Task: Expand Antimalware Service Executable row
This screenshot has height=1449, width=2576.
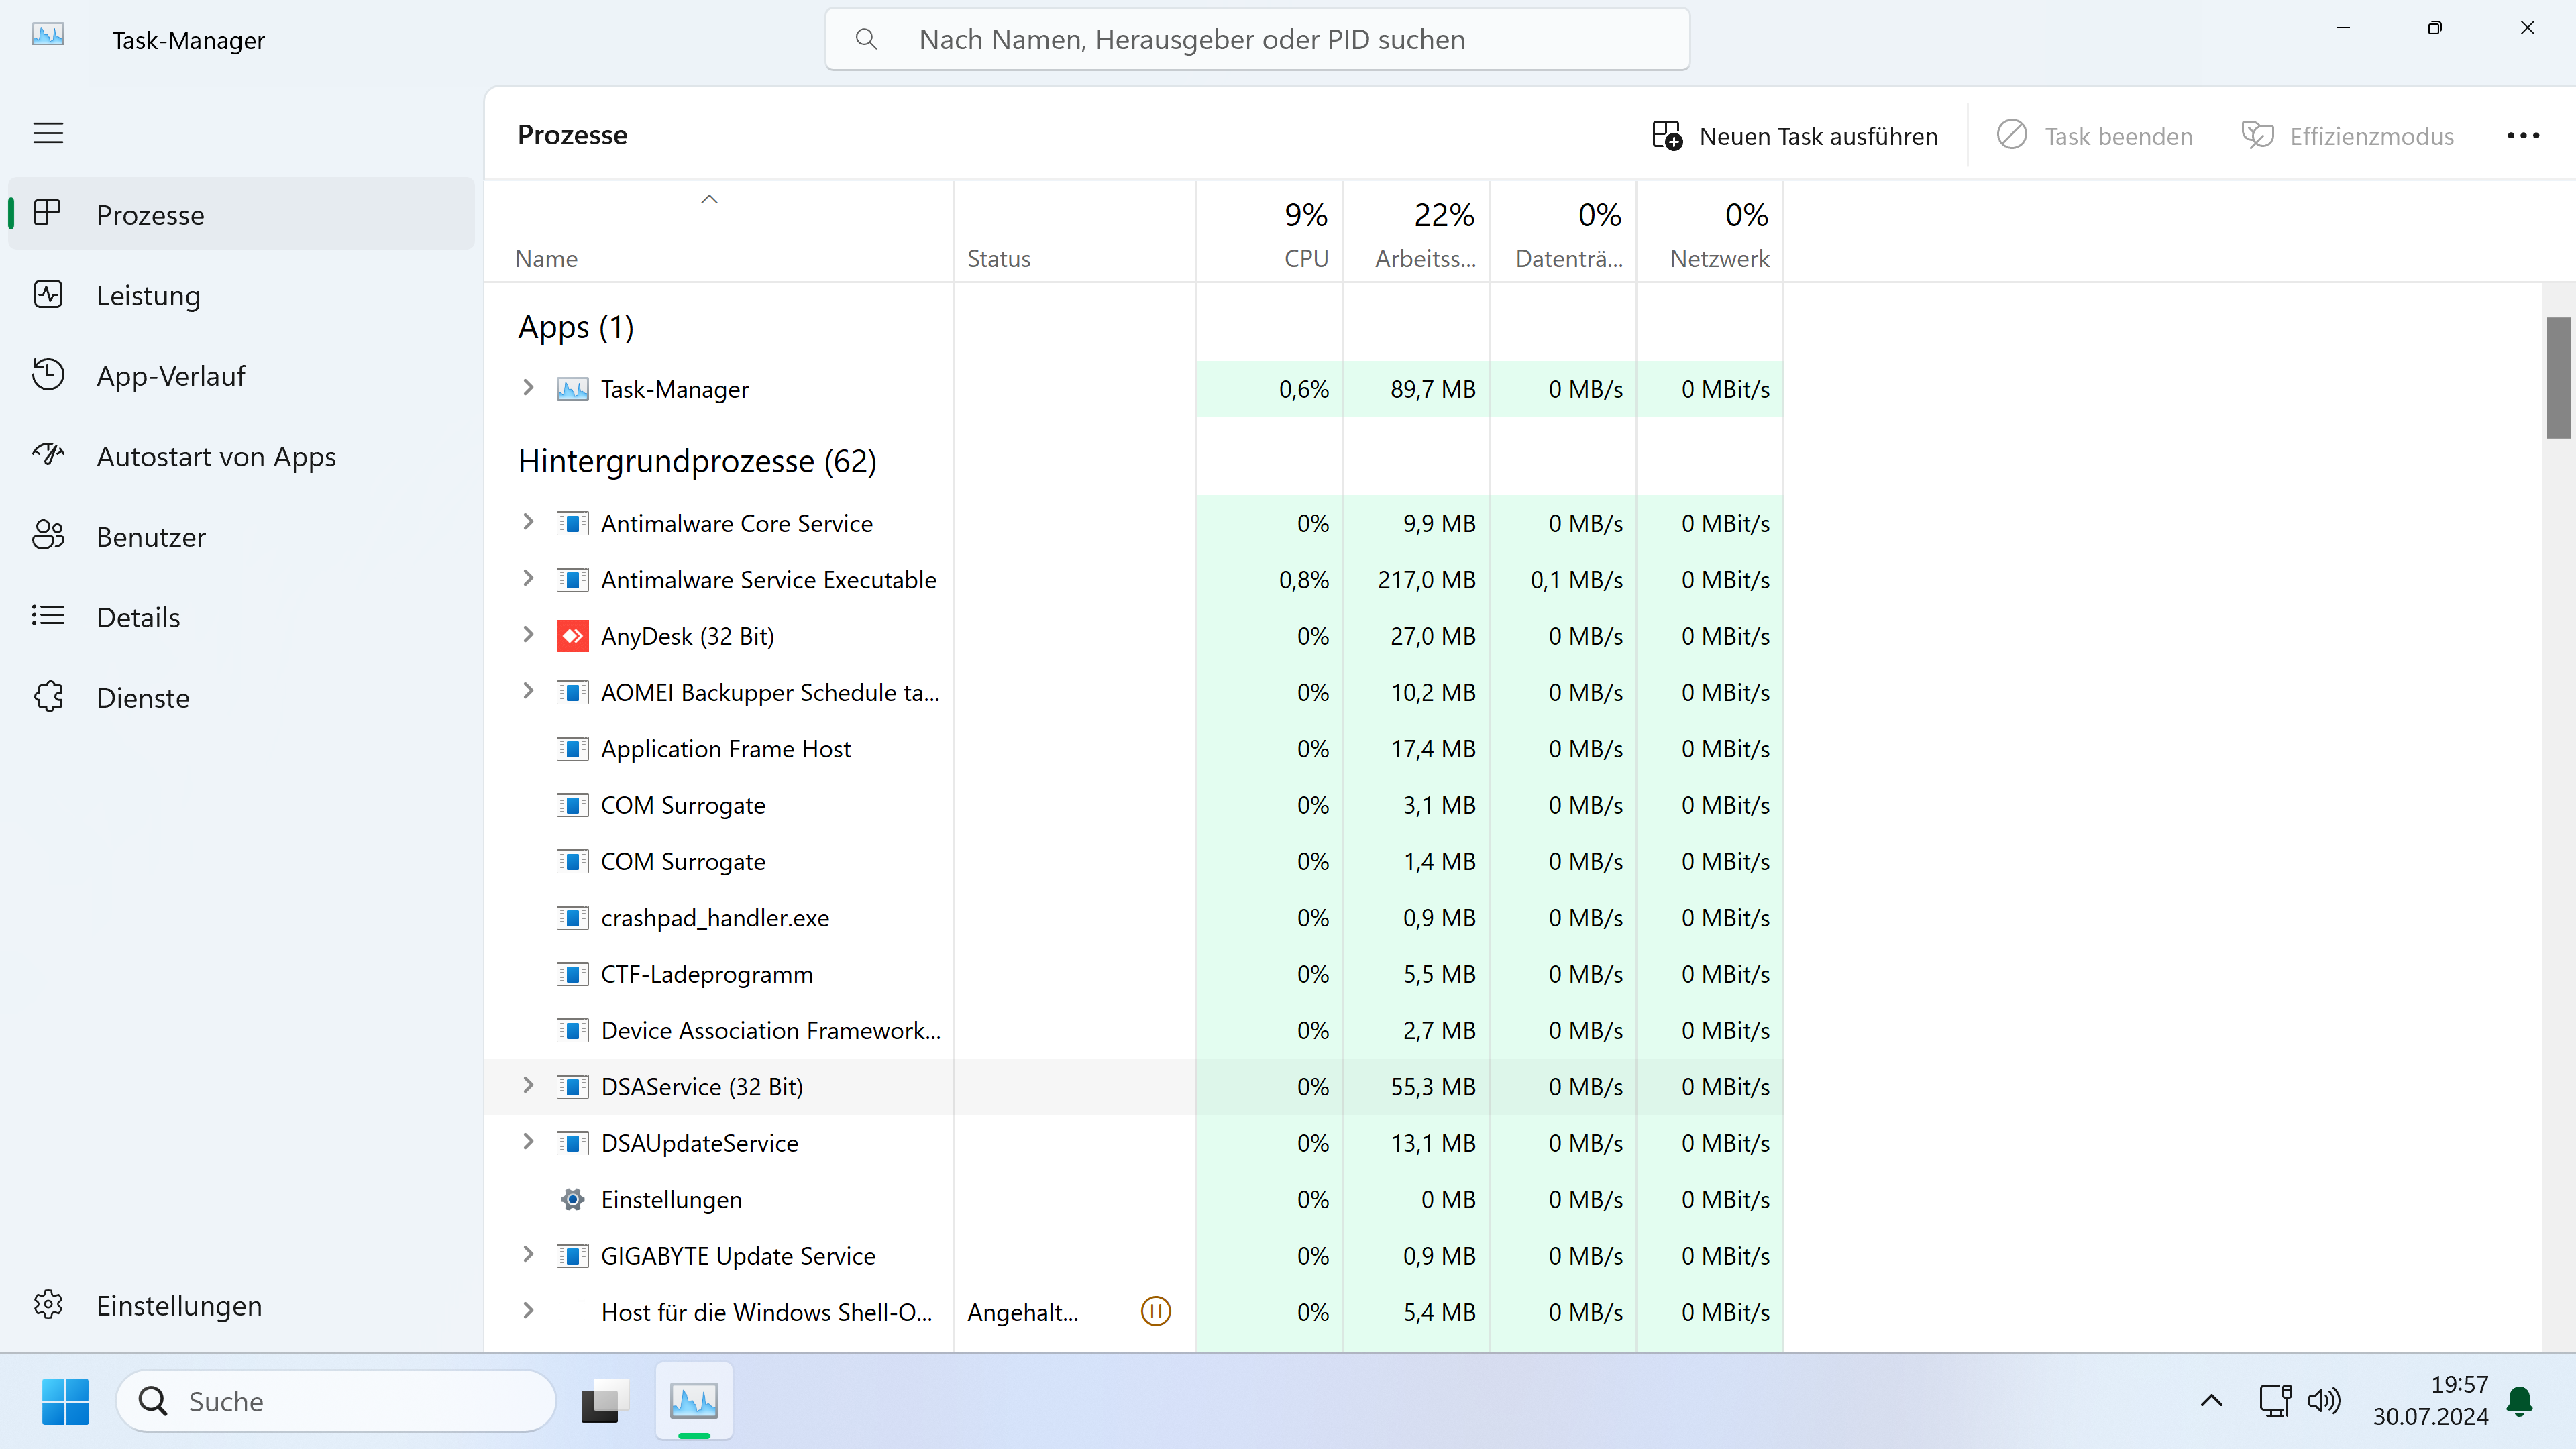Action: pyautogui.click(x=528, y=579)
